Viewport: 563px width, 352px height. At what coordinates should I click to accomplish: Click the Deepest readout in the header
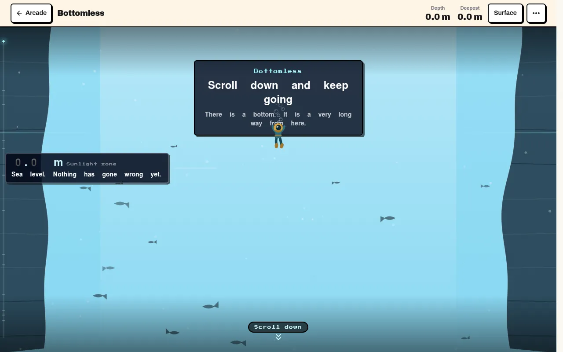pyautogui.click(x=470, y=13)
